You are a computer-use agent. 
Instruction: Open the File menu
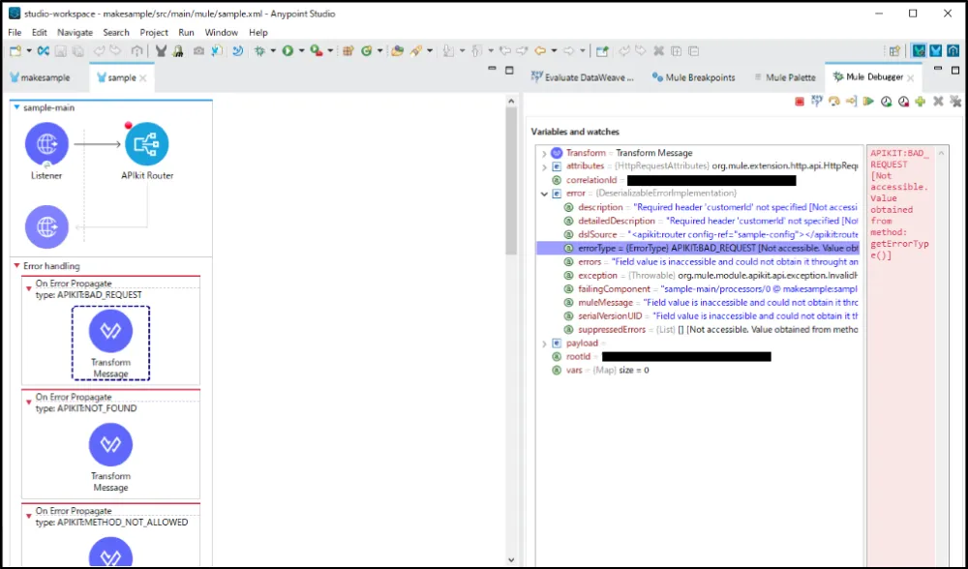pyautogui.click(x=15, y=33)
